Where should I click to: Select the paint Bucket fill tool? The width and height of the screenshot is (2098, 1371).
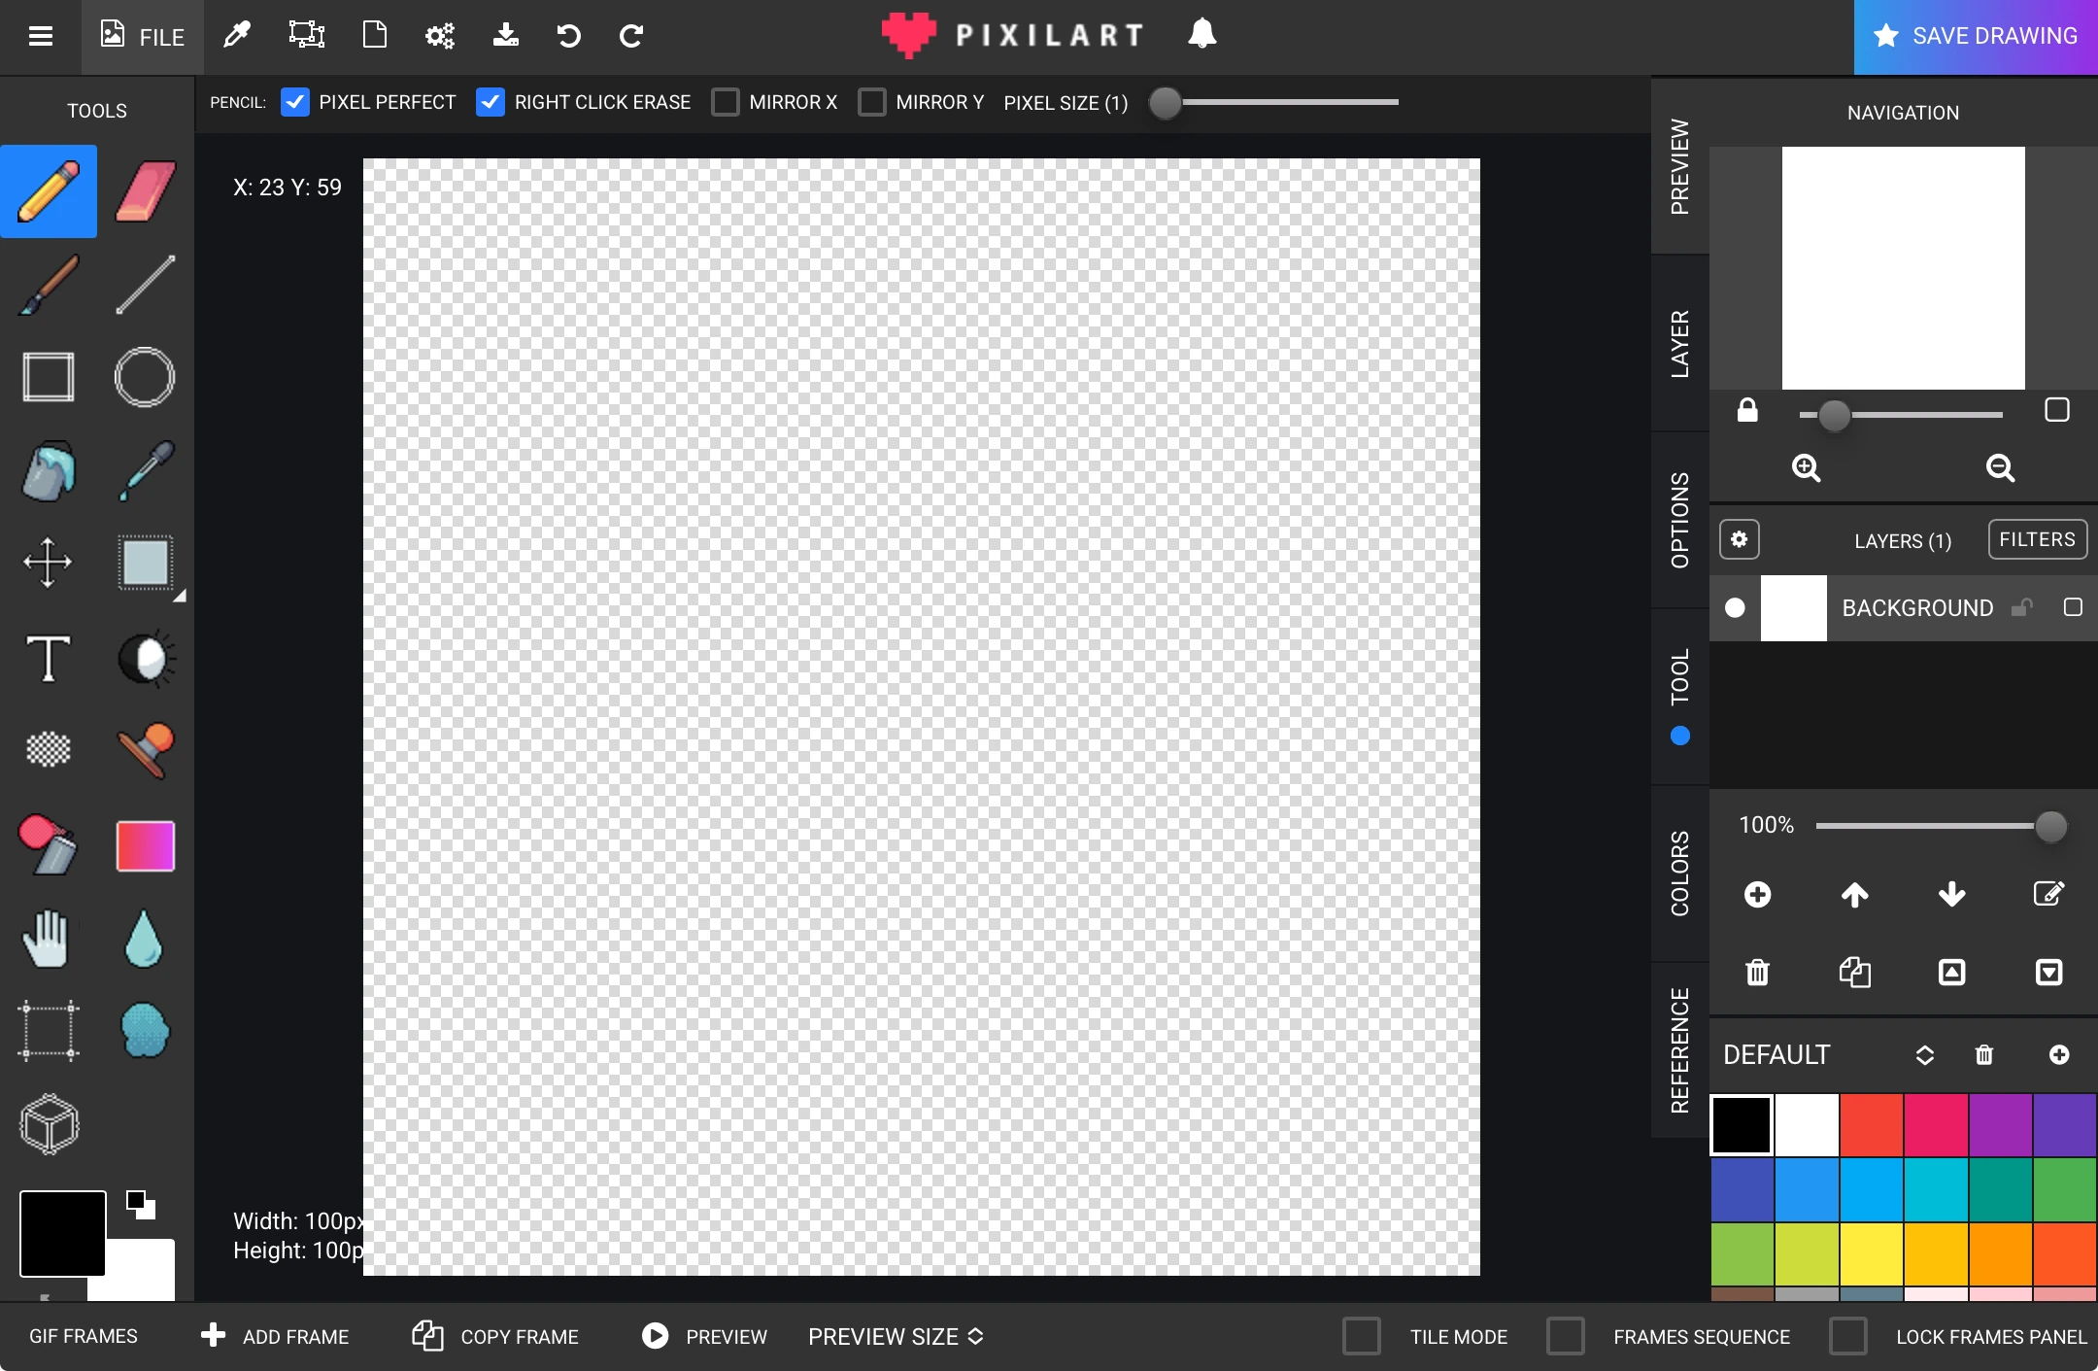tap(49, 471)
